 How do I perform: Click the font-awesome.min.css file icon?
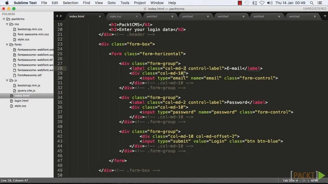click(15, 34)
